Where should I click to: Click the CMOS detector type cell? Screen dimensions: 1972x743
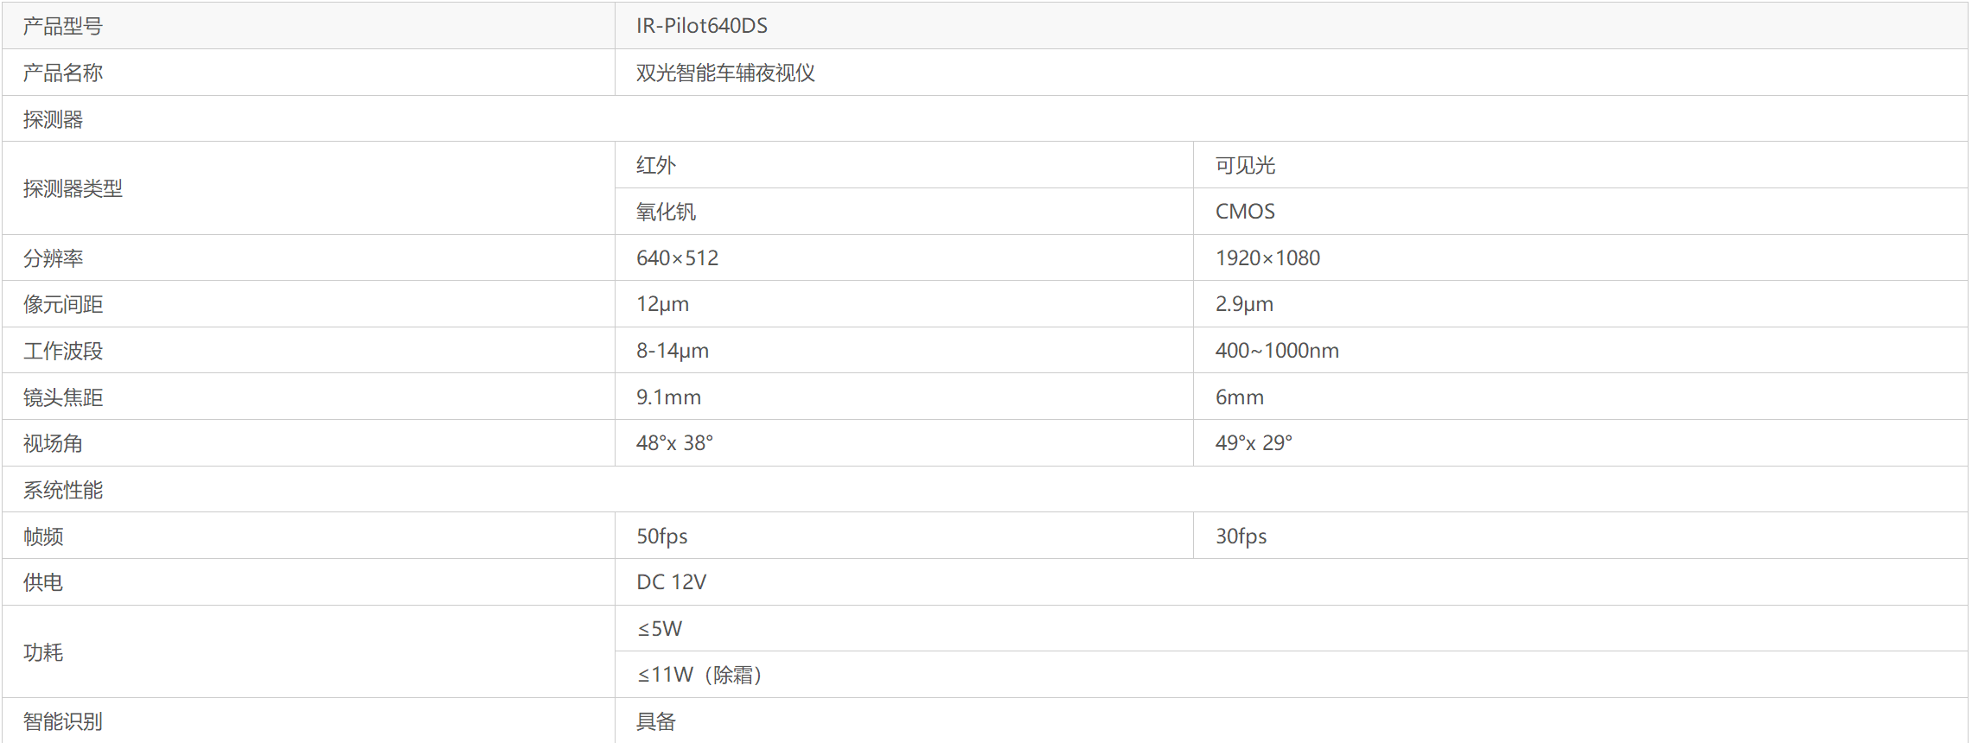coord(1245,212)
